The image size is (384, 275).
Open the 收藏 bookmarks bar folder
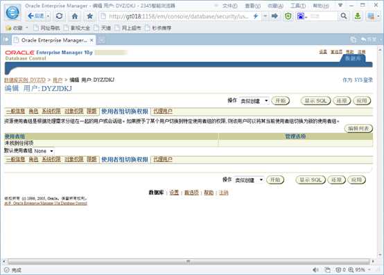[17, 28]
